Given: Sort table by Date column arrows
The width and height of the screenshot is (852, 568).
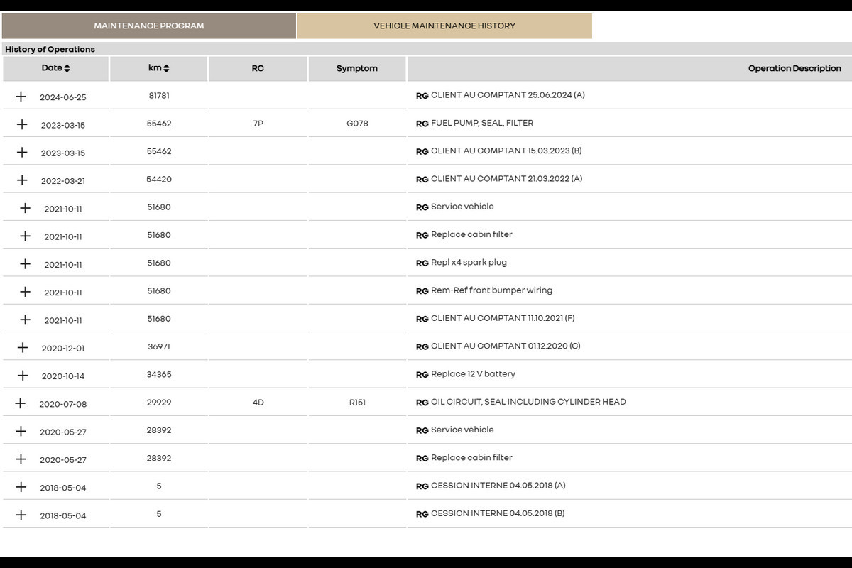Looking at the screenshot, I should (67, 68).
